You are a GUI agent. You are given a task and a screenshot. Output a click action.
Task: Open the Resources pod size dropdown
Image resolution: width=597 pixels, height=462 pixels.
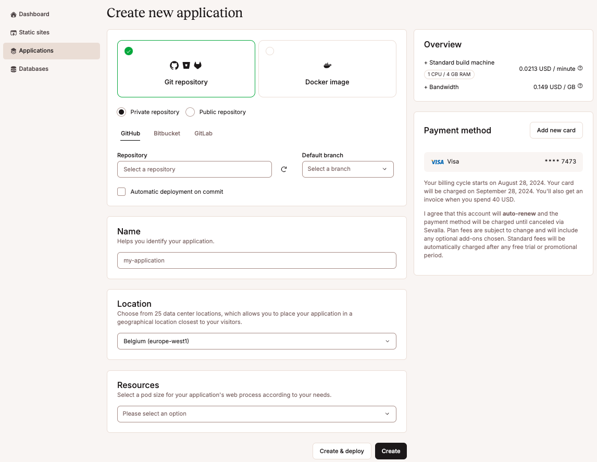[x=256, y=414]
